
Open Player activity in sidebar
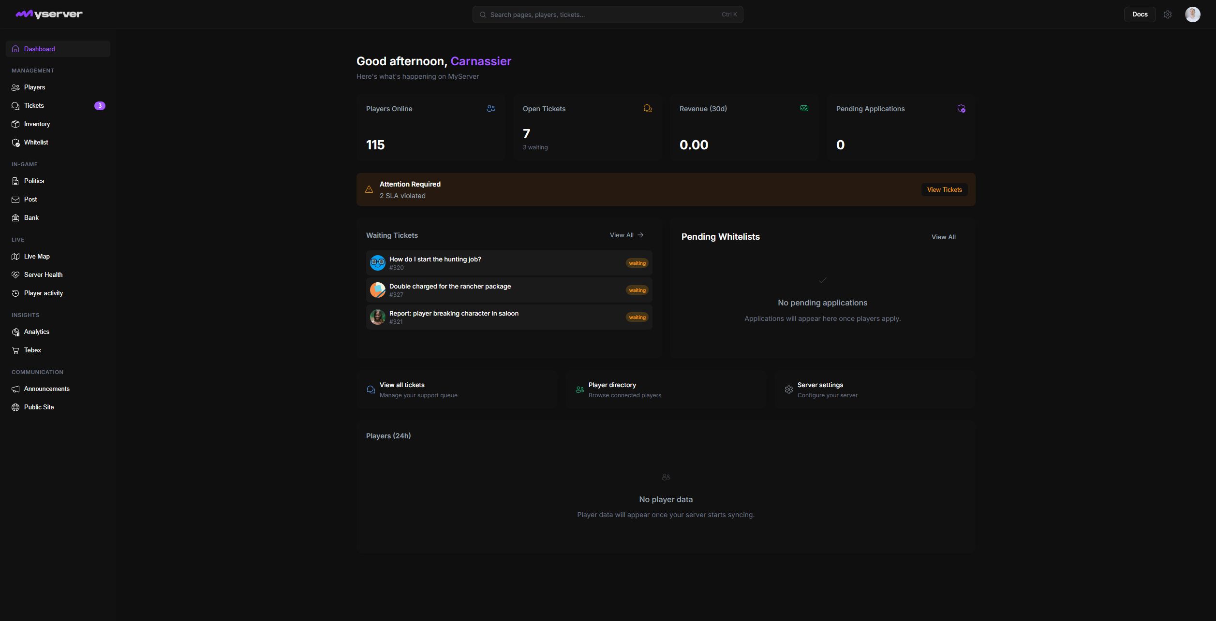58,293
